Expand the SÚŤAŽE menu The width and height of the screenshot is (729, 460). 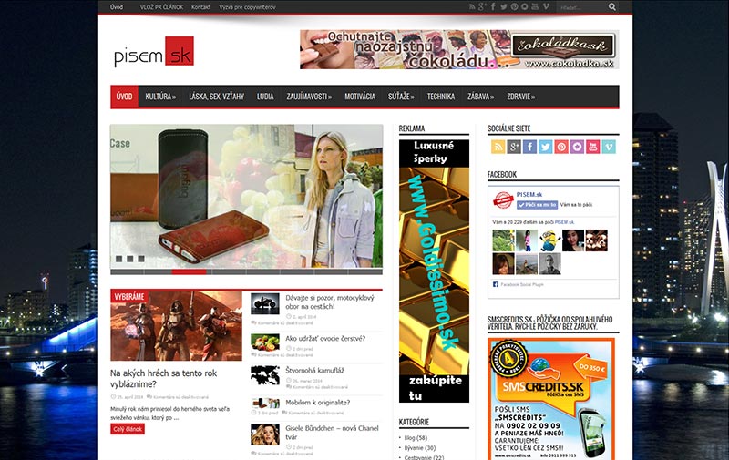point(401,97)
